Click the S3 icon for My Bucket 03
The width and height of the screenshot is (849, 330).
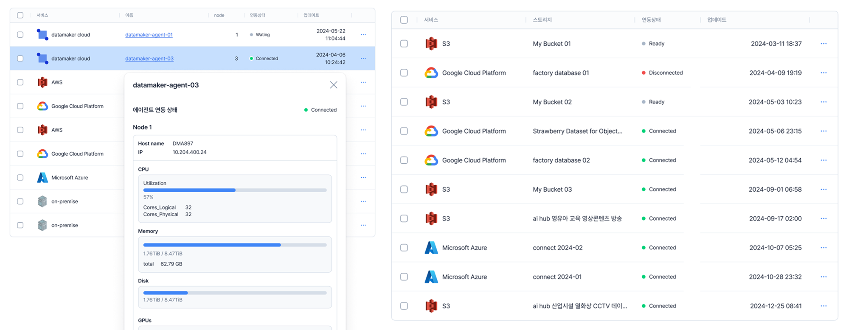pyautogui.click(x=431, y=189)
